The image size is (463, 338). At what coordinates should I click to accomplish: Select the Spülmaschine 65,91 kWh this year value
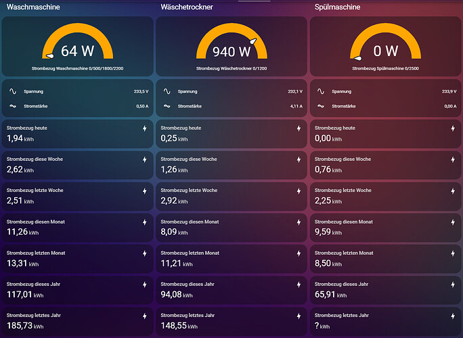click(x=330, y=295)
